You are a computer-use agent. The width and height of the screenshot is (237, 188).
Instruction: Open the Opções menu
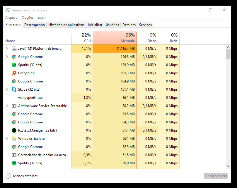tap(28, 18)
